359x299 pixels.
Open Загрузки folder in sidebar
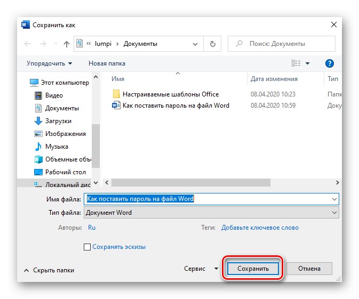pyautogui.click(x=53, y=121)
